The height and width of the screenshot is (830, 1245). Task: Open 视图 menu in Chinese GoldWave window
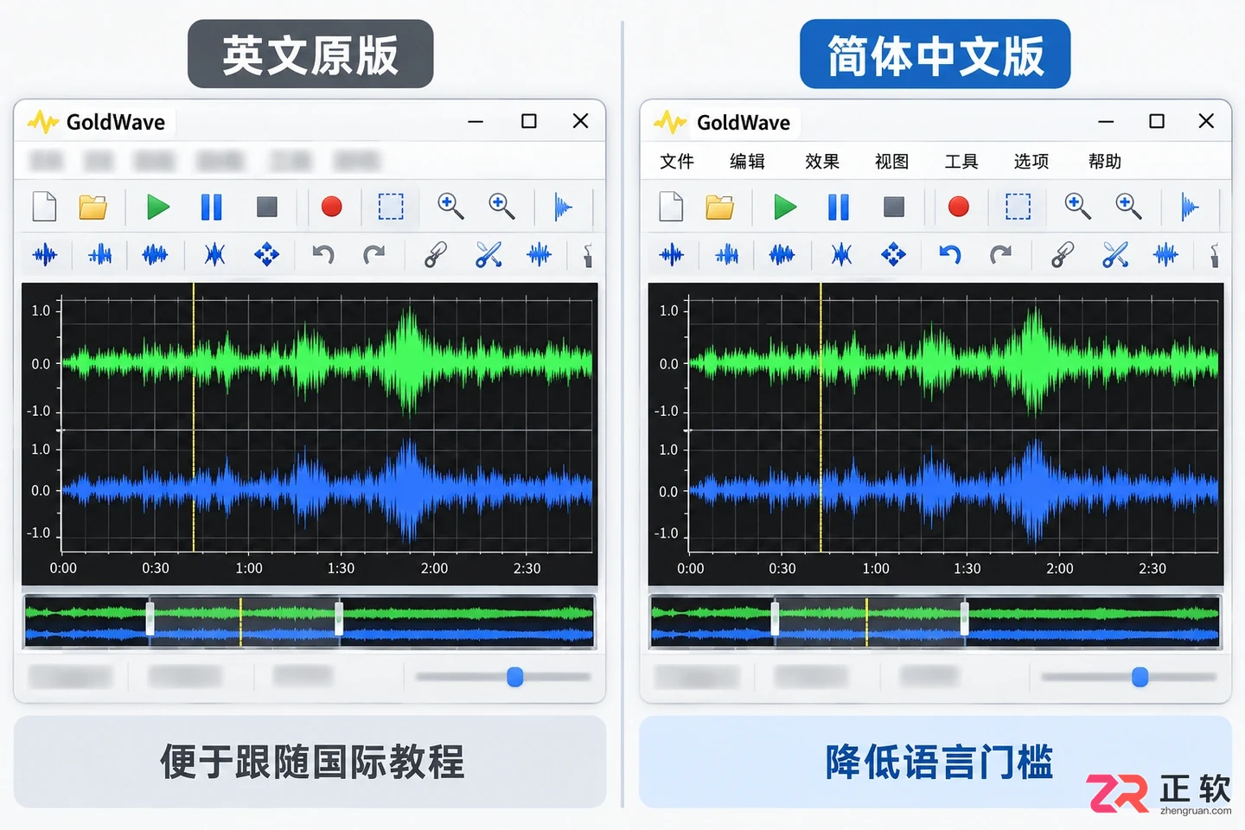click(x=891, y=162)
